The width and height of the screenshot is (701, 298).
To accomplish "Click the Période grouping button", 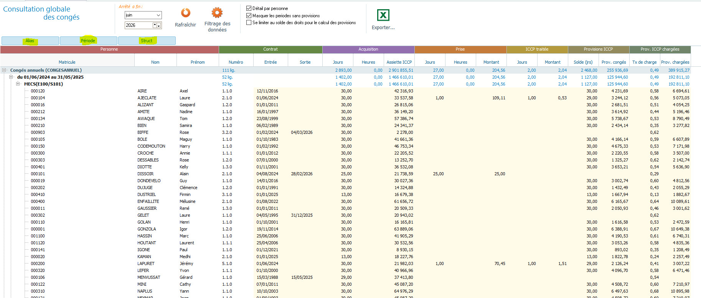I will coord(89,41).
